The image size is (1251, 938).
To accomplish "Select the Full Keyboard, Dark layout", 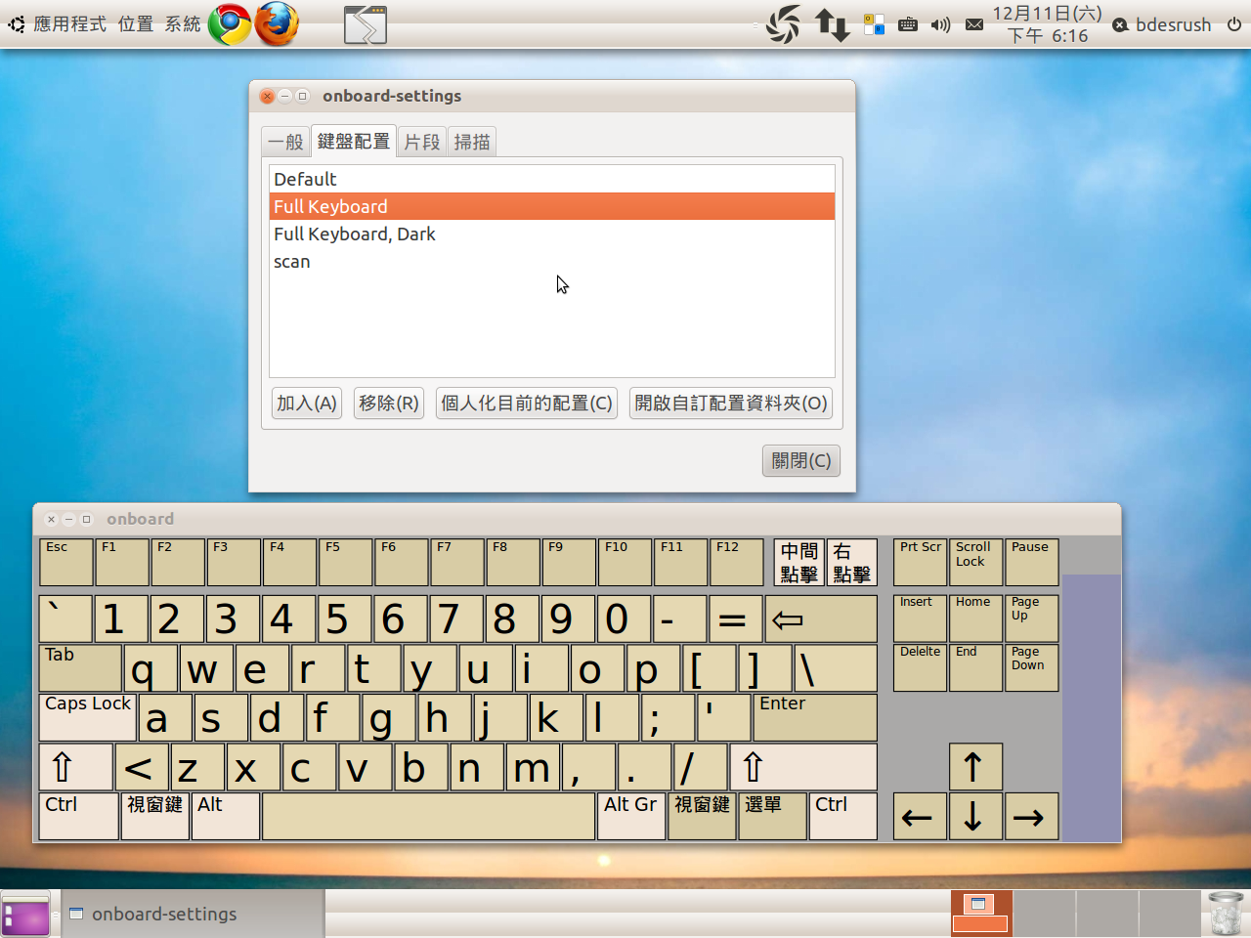I will [x=552, y=234].
